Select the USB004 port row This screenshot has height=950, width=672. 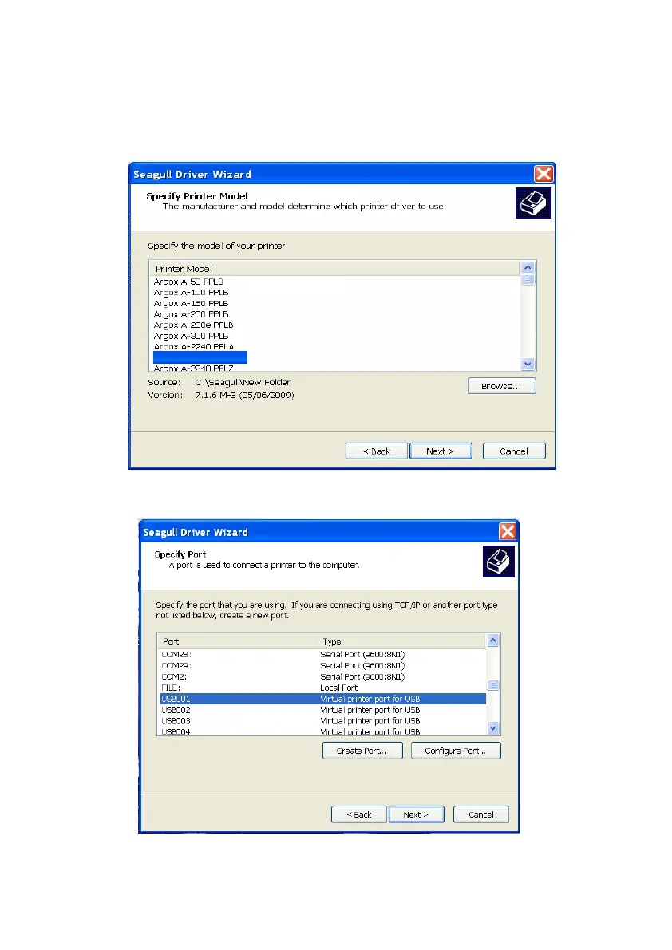(x=323, y=731)
